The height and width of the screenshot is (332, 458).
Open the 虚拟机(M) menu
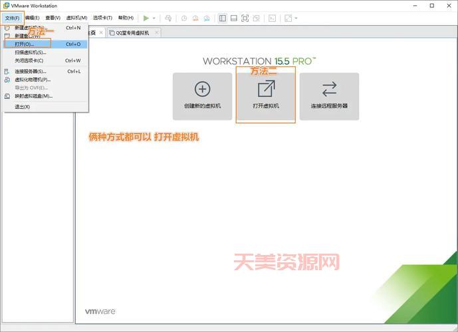click(77, 18)
